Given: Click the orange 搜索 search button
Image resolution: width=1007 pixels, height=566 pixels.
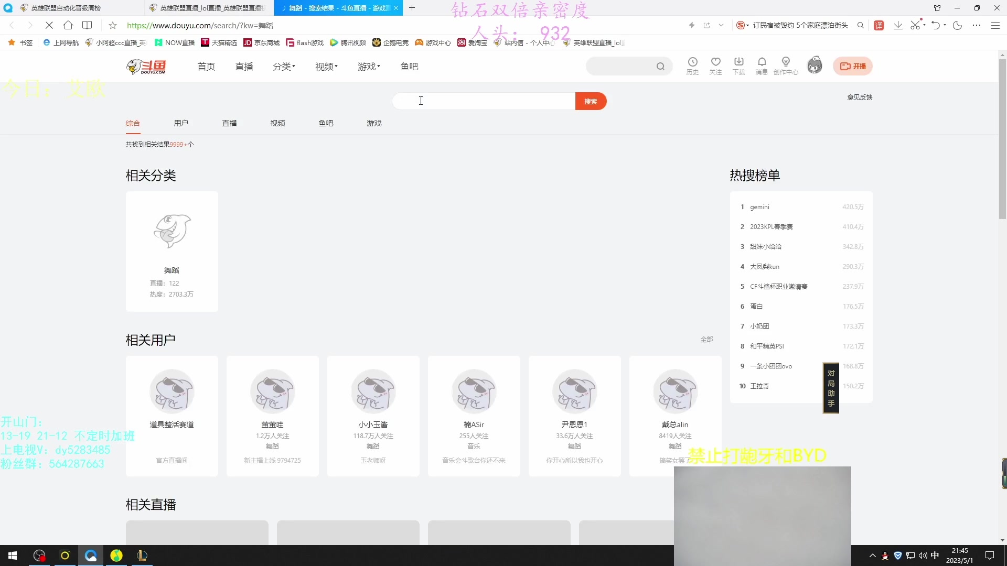Looking at the screenshot, I should click(591, 101).
